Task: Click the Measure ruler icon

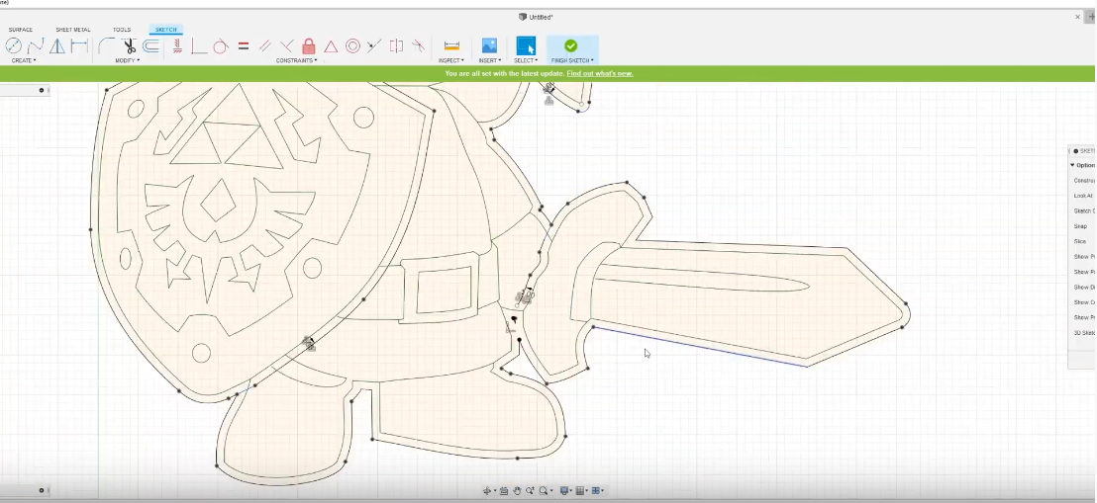Action: click(x=451, y=46)
